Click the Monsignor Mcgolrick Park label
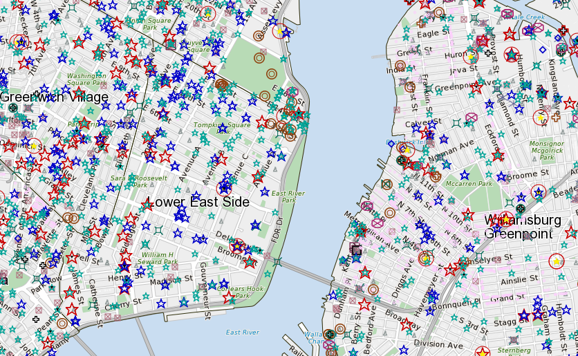 pos(547,150)
